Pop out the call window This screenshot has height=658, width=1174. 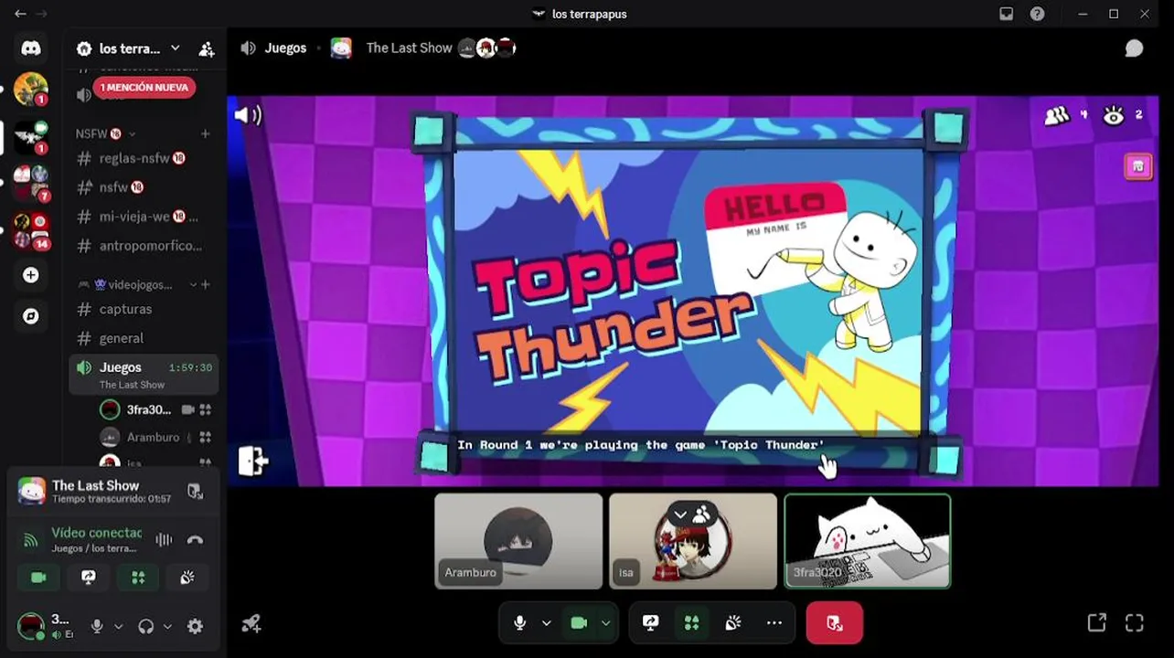(x=1096, y=622)
